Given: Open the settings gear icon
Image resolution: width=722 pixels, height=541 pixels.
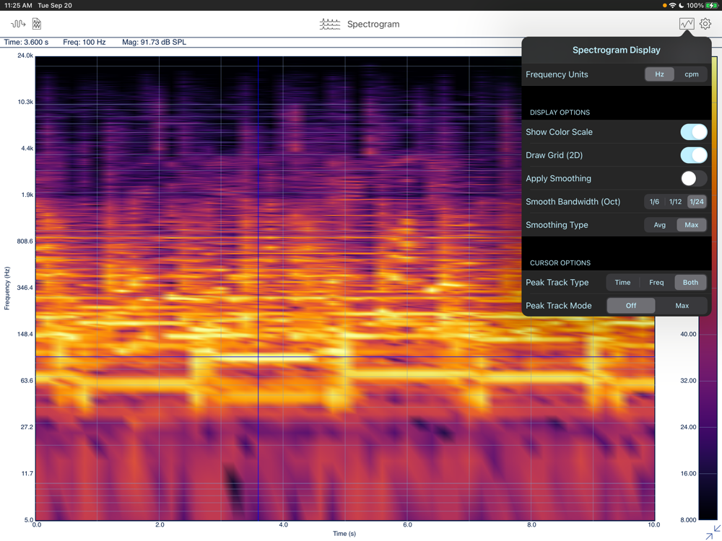Looking at the screenshot, I should click(705, 24).
